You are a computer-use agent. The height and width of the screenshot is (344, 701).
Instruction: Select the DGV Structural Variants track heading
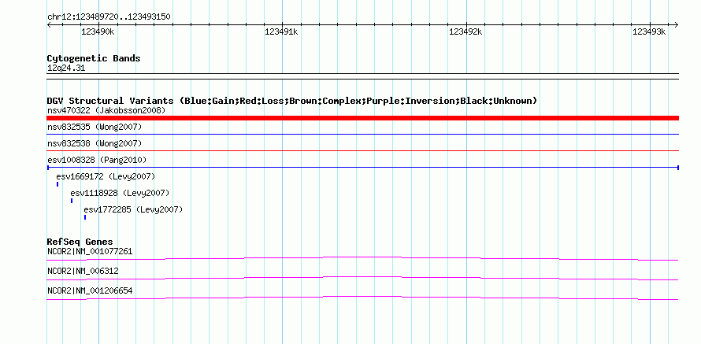[292, 101]
